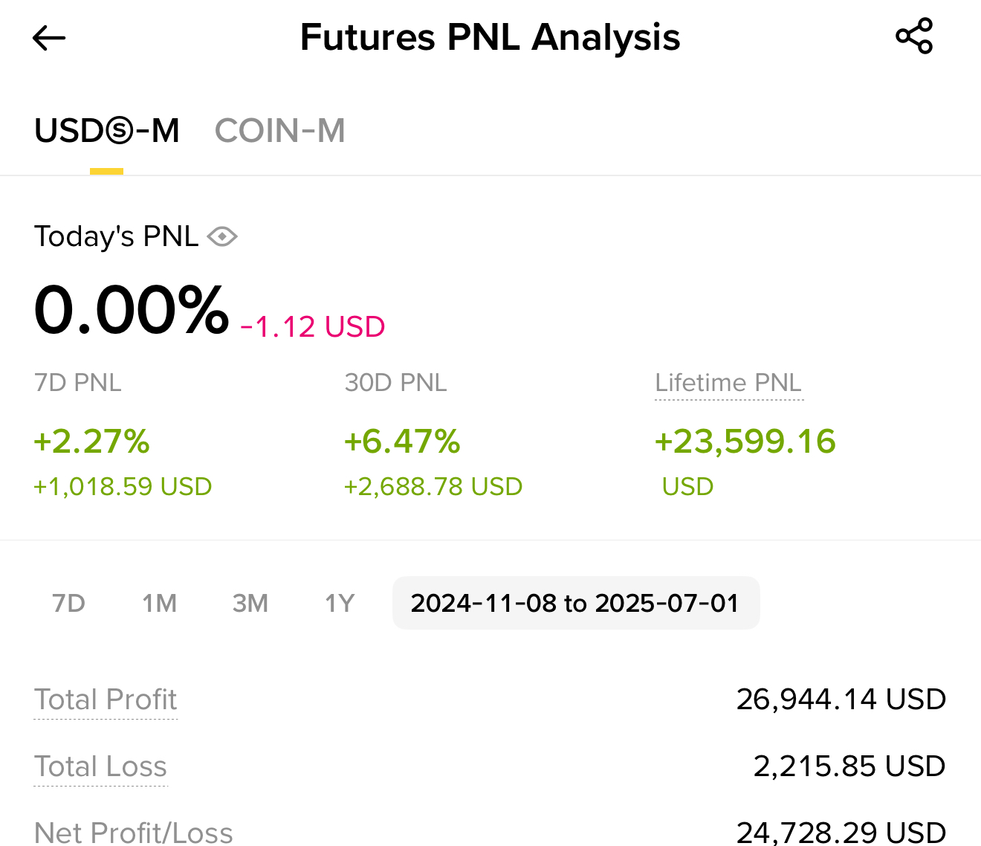Switch to the COIN-M tab
Viewport: 981px width, 846px height.
tap(280, 131)
